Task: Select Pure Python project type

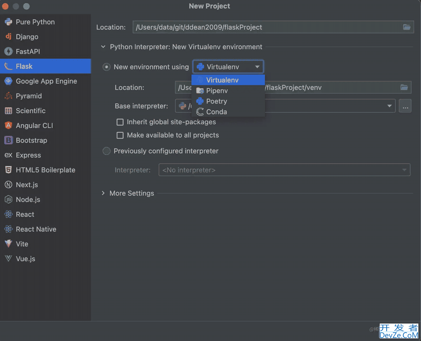Action: (x=45, y=22)
